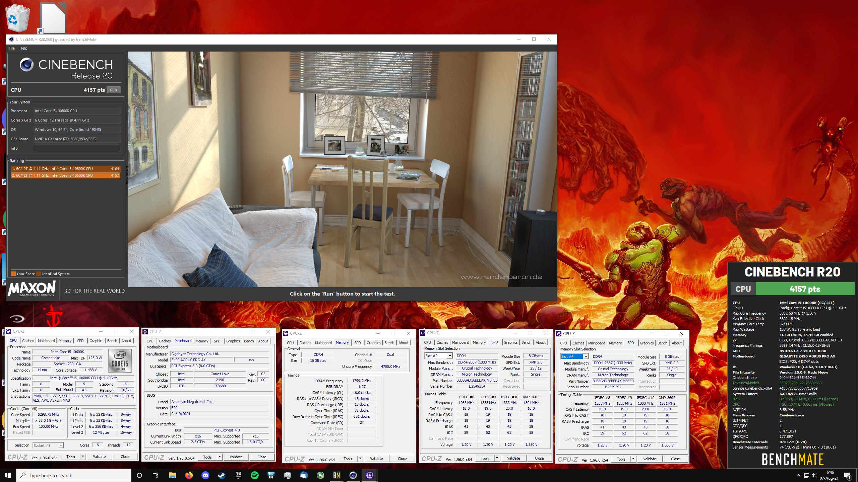Open Spotify from the taskbar
This screenshot has height=482, width=858.
coord(254,475)
